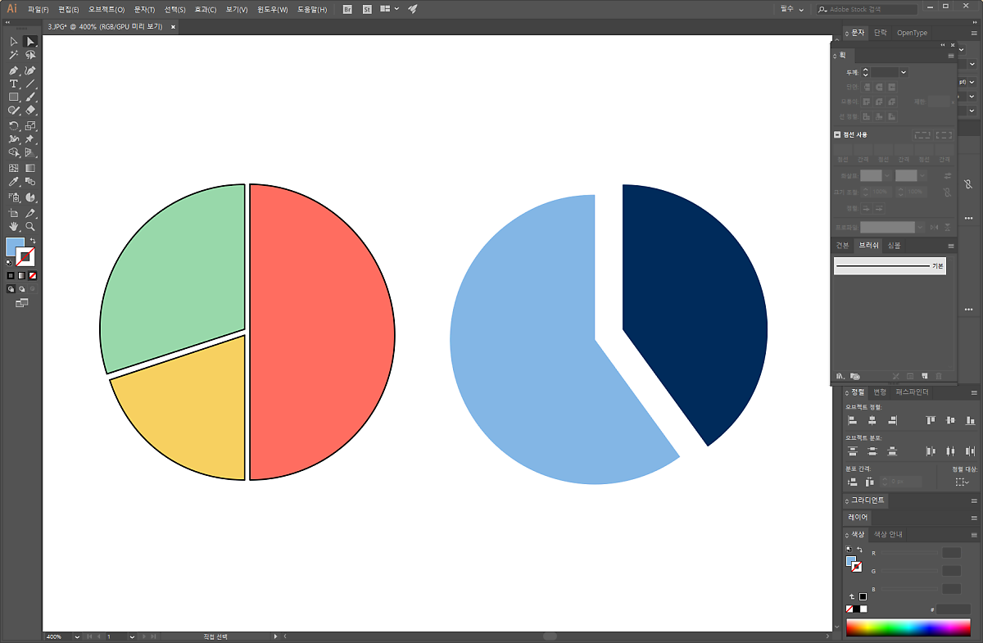Open the 필수 workspace switcher
The image size is (983, 643).
click(791, 9)
